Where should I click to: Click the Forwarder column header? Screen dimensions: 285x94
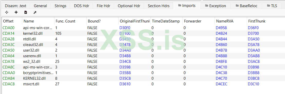pyautogui.click(x=198, y=21)
